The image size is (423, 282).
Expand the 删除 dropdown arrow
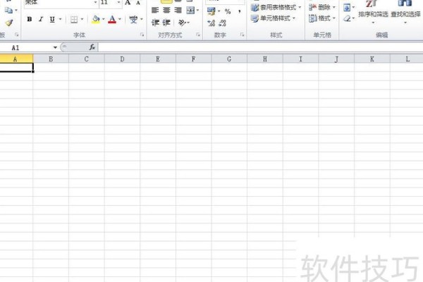[x=334, y=7]
